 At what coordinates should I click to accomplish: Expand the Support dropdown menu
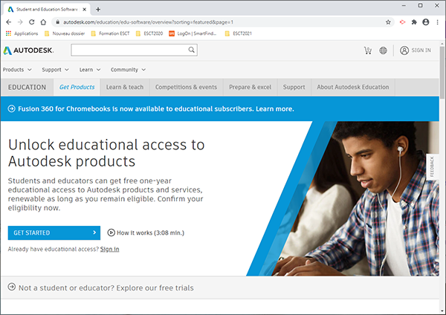pyautogui.click(x=55, y=70)
